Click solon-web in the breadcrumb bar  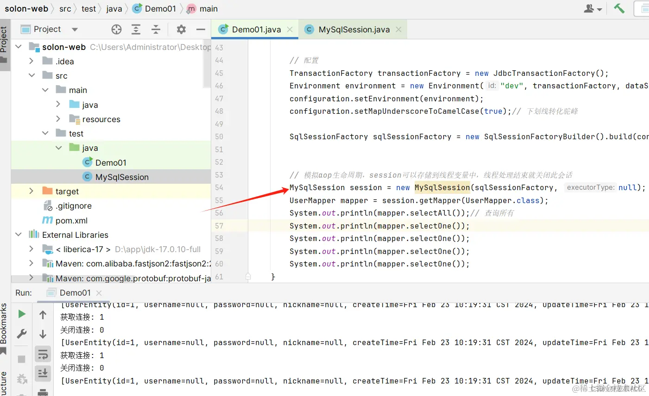pos(26,8)
